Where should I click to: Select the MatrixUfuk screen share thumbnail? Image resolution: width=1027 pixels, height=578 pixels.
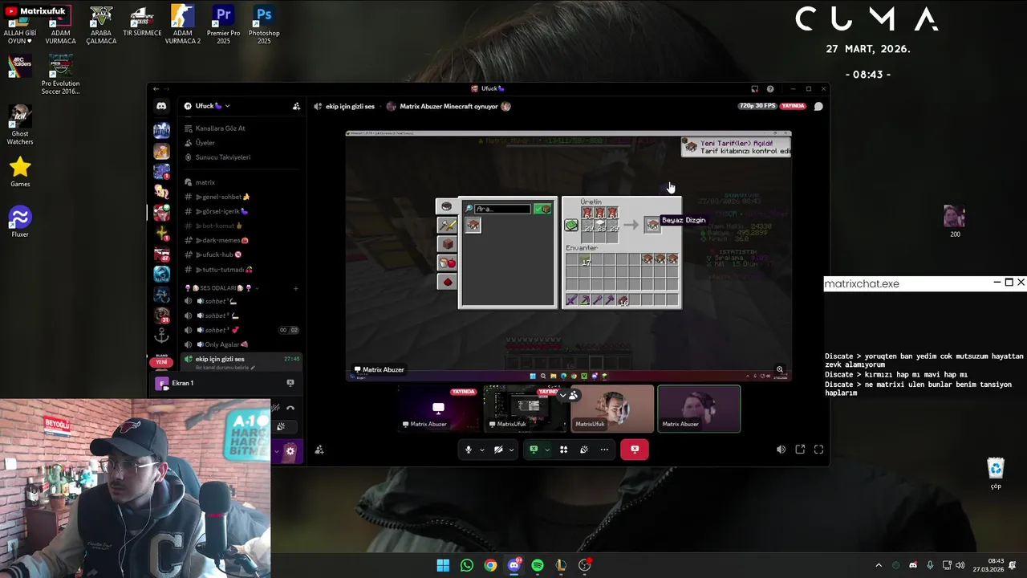click(x=526, y=409)
